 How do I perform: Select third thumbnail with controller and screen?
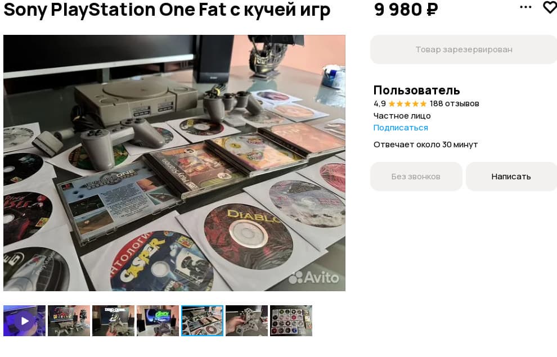pos(113,320)
